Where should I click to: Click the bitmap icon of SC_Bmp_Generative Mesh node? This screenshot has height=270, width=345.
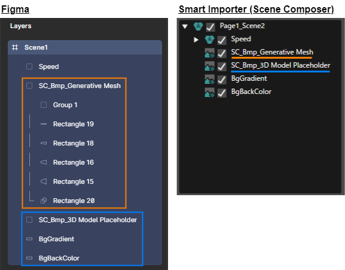209,53
